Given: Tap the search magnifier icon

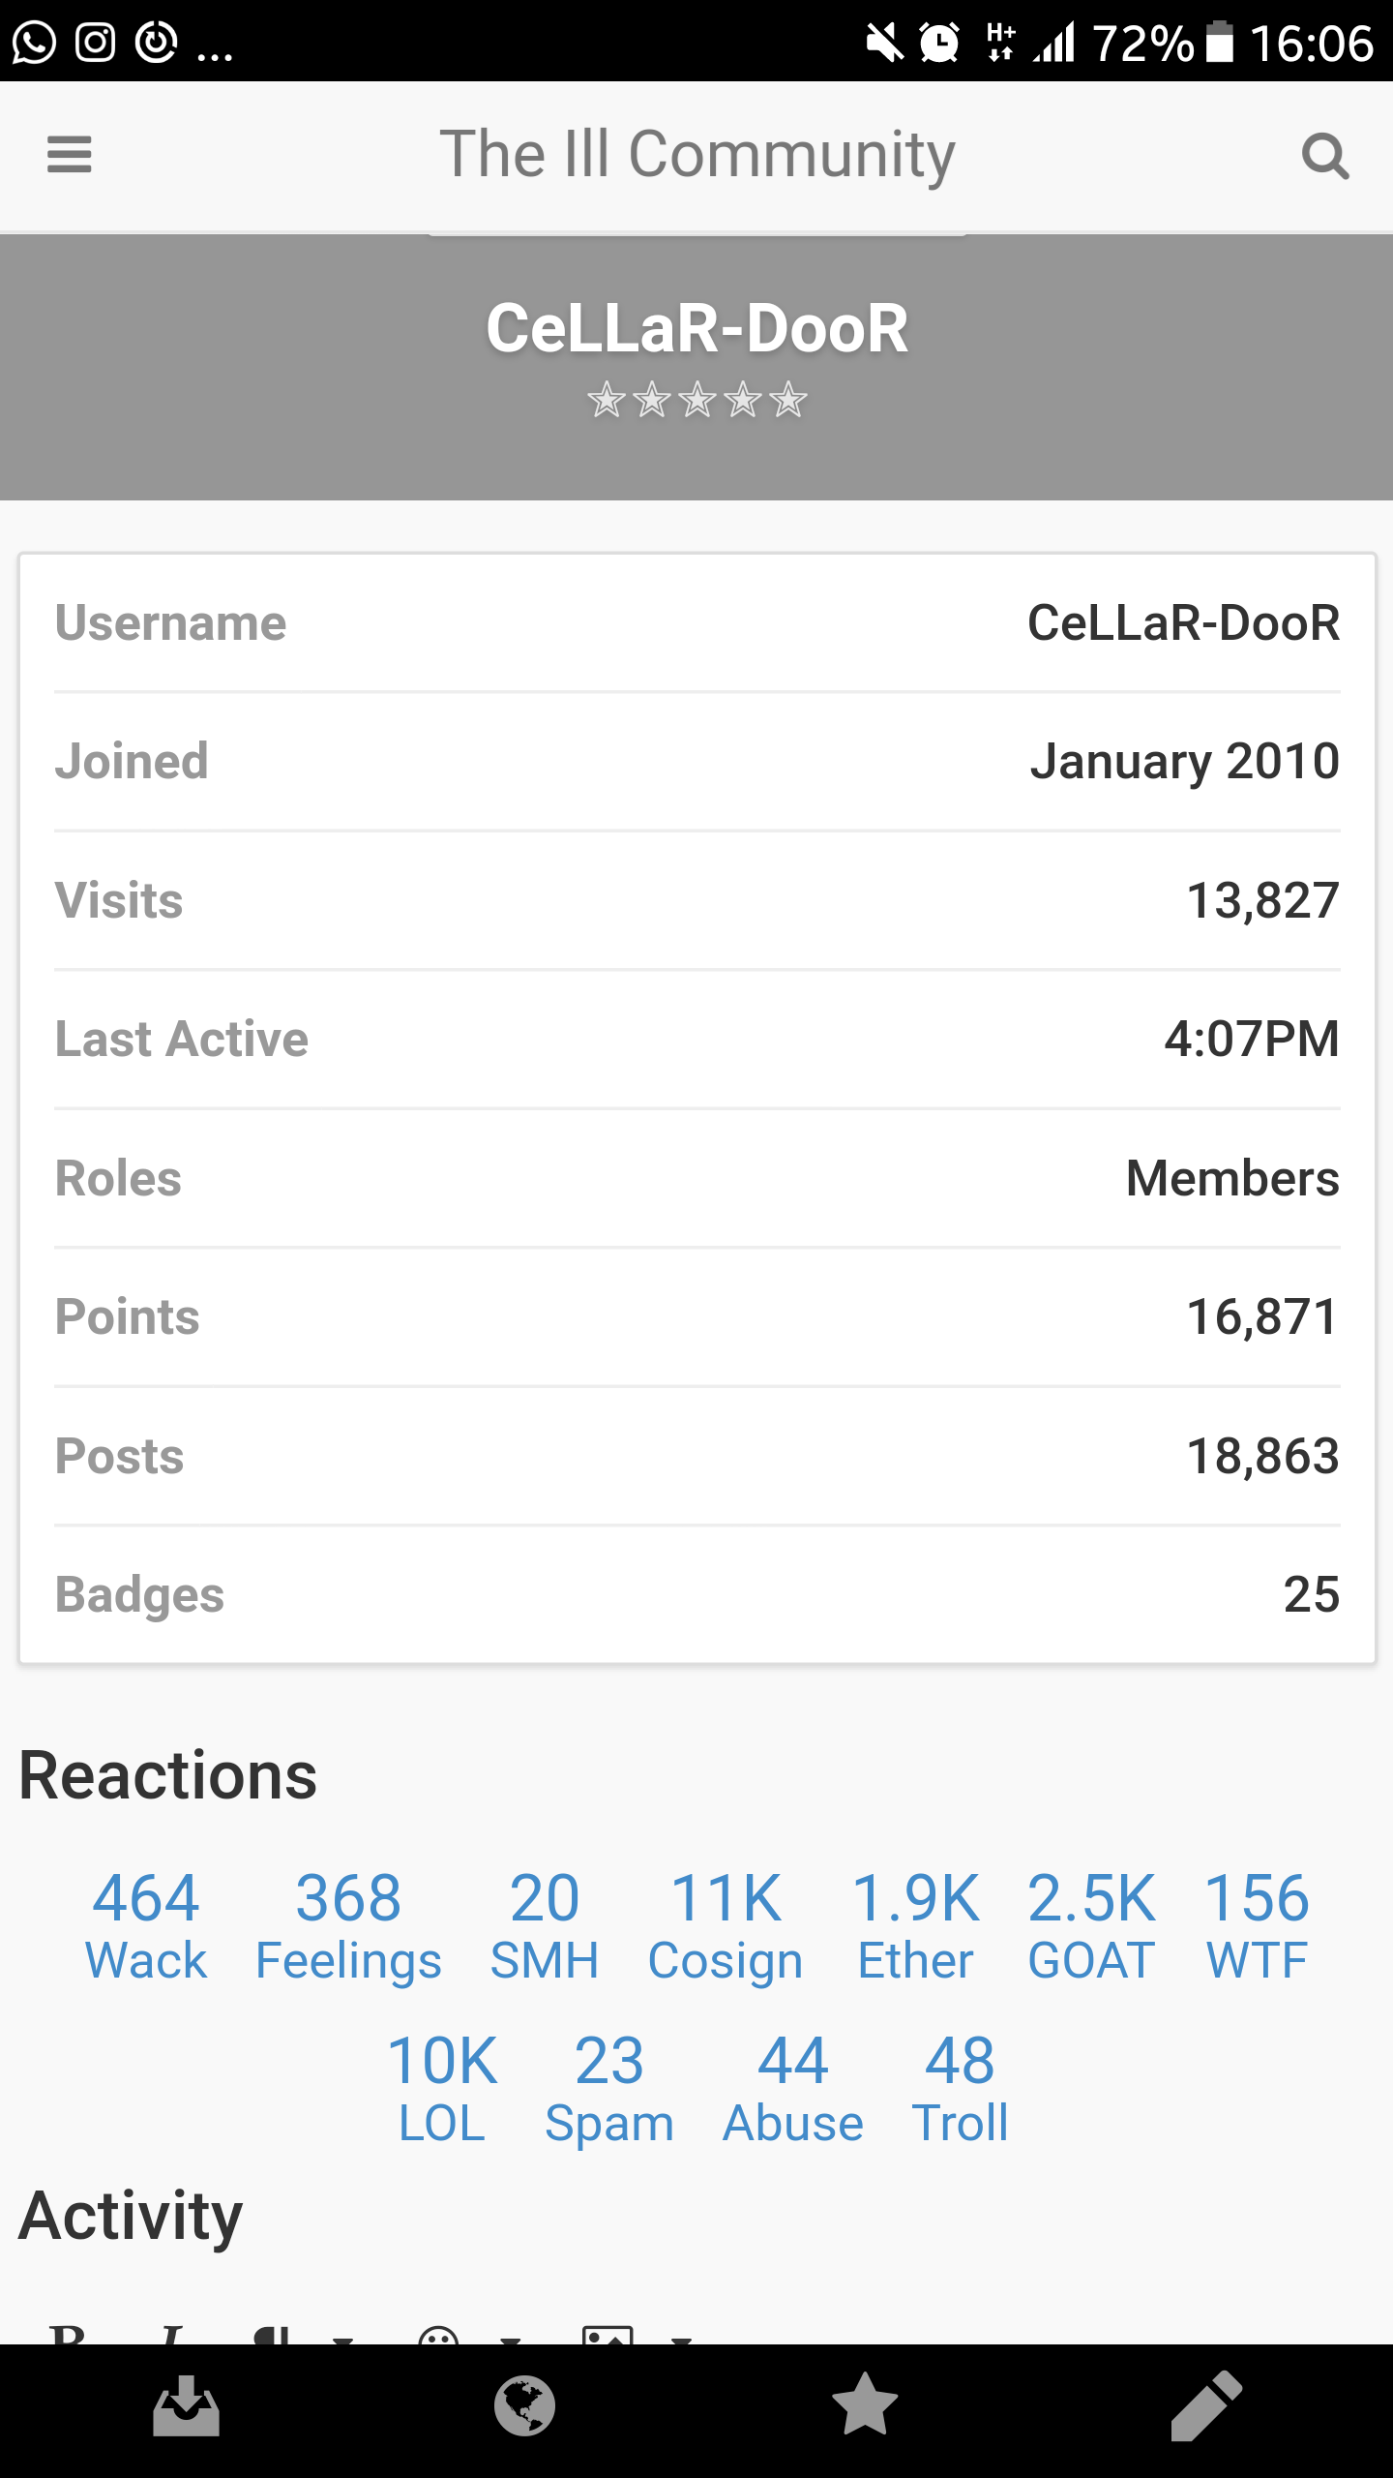Looking at the screenshot, I should (1324, 156).
